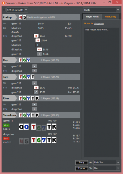123x174 pixels.
Task: Click the green 6 card in Flop row
Action: [25, 60]
